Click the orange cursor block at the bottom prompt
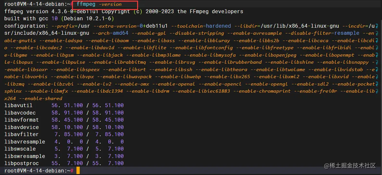This screenshot has width=382, height=175. (78, 170)
